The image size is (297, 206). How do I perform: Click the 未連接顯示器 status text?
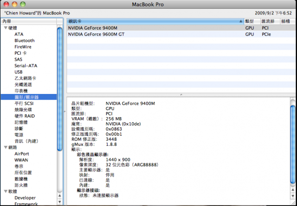[105, 195]
